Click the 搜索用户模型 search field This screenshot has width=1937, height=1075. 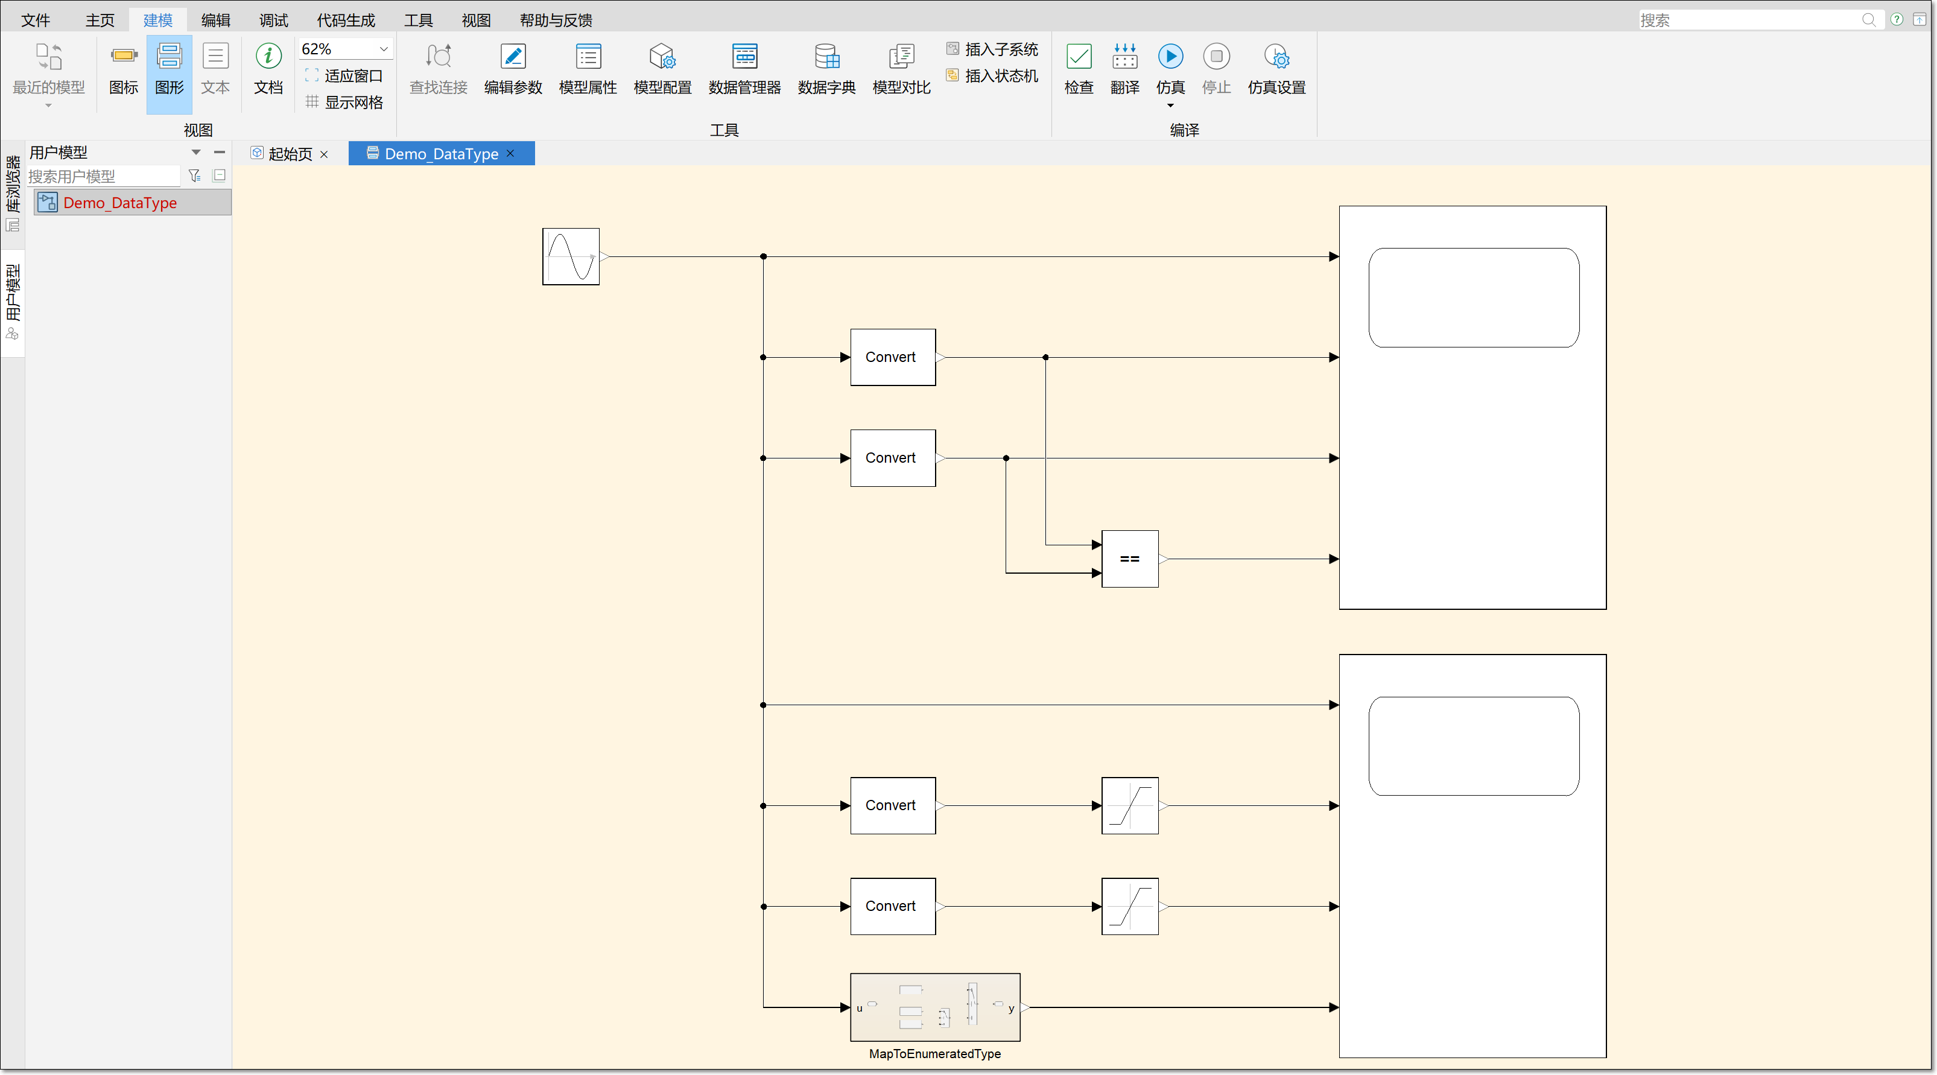click(104, 176)
